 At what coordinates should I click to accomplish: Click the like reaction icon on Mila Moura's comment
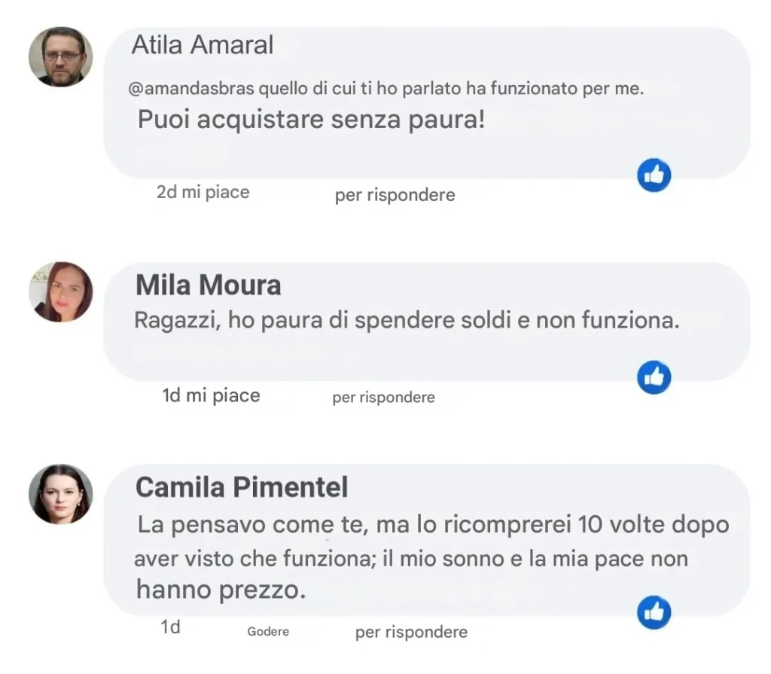(654, 377)
